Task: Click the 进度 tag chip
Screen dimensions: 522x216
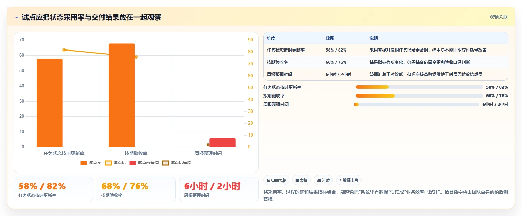Action: (323, 180)
